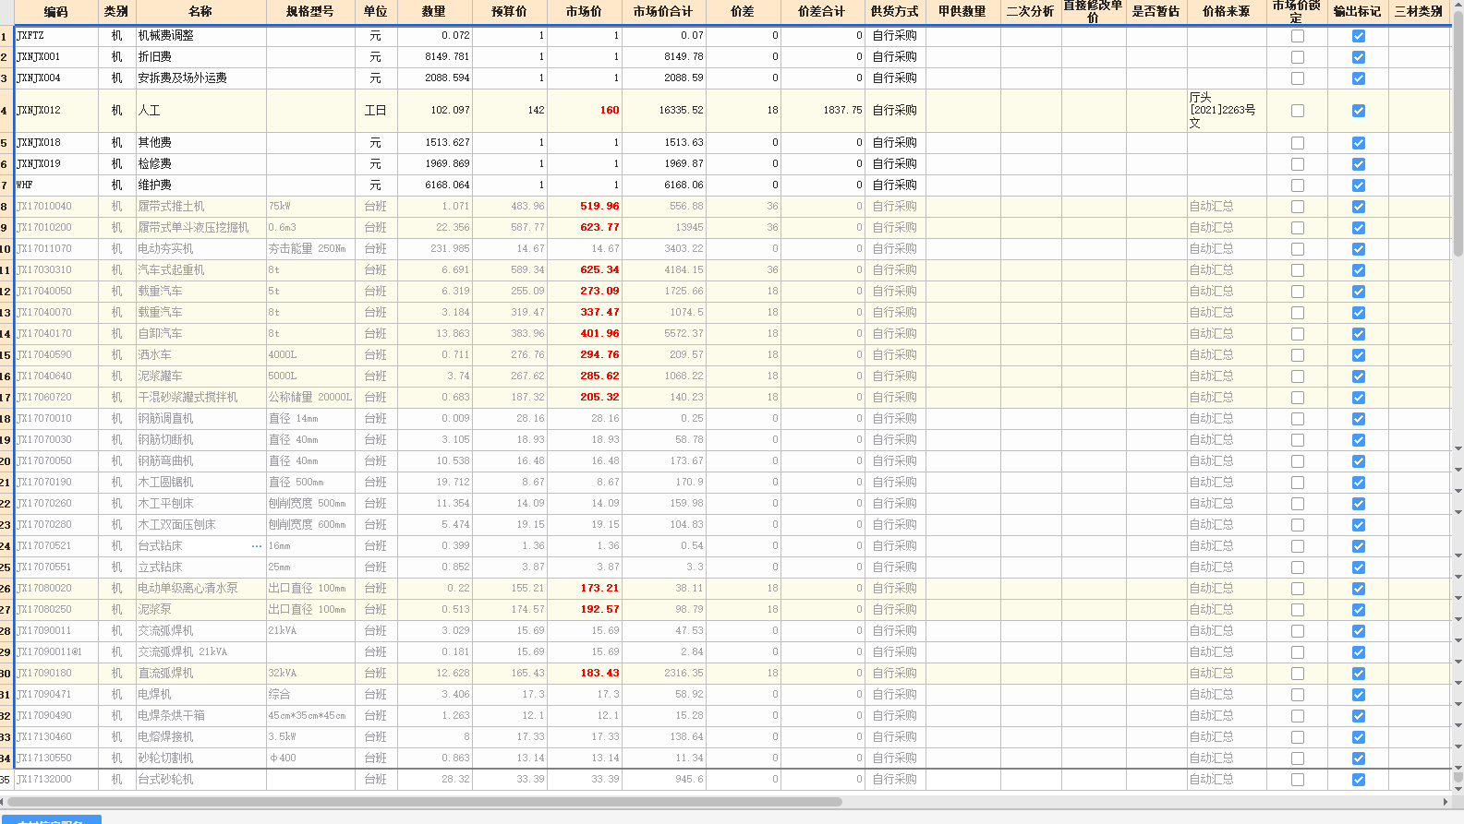Toggle 输出标记 on the 电焊机 row

[x=1358, y=695]
